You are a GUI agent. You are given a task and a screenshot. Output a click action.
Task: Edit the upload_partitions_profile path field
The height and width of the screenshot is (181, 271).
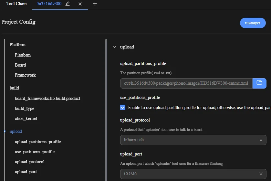tap(186, 83)
